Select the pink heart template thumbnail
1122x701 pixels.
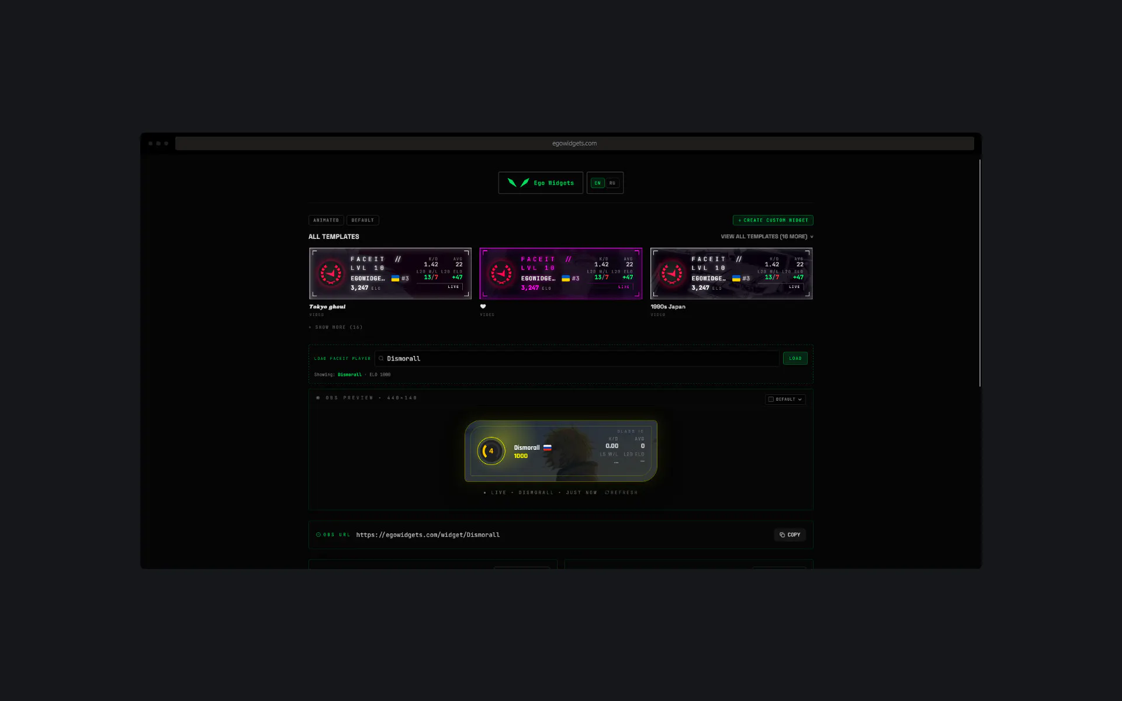(x=561, y=273)
